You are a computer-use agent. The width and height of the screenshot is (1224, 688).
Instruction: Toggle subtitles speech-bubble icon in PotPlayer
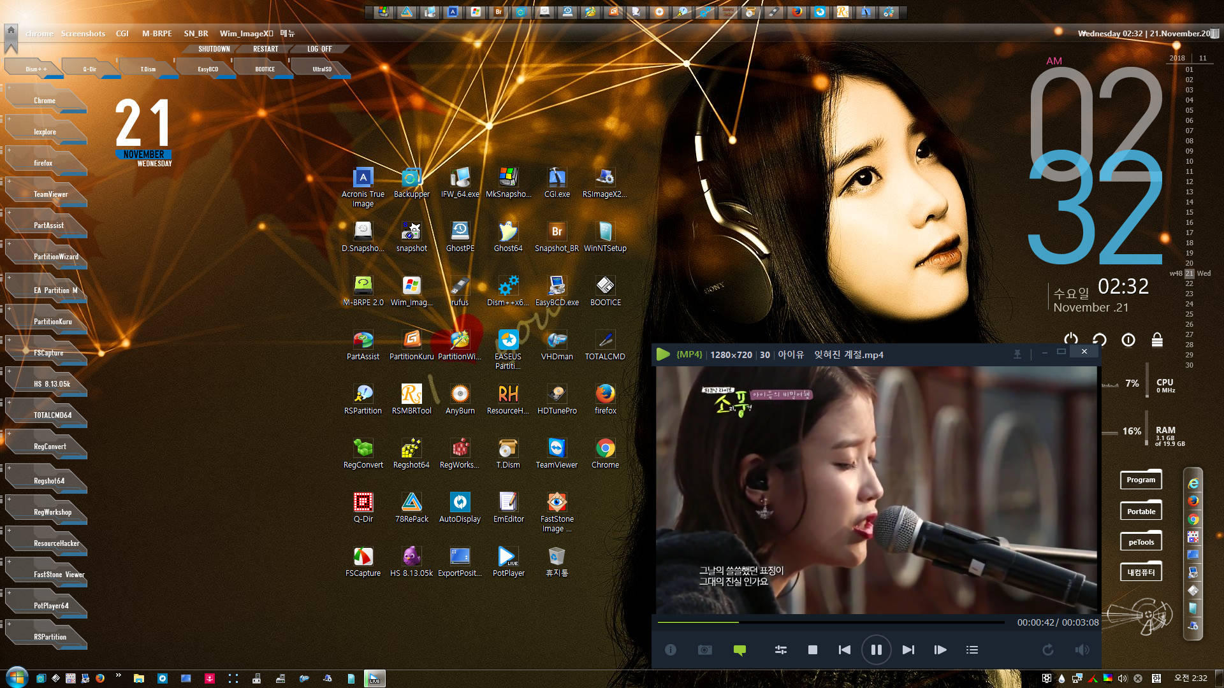[x=739, y=650]
